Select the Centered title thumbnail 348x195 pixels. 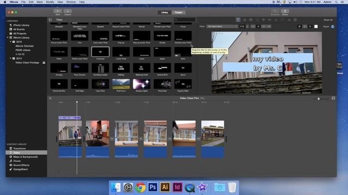click(x=100, y=52)
